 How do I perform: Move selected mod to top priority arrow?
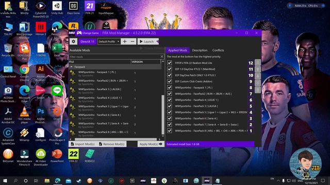[x=258, y=63]
